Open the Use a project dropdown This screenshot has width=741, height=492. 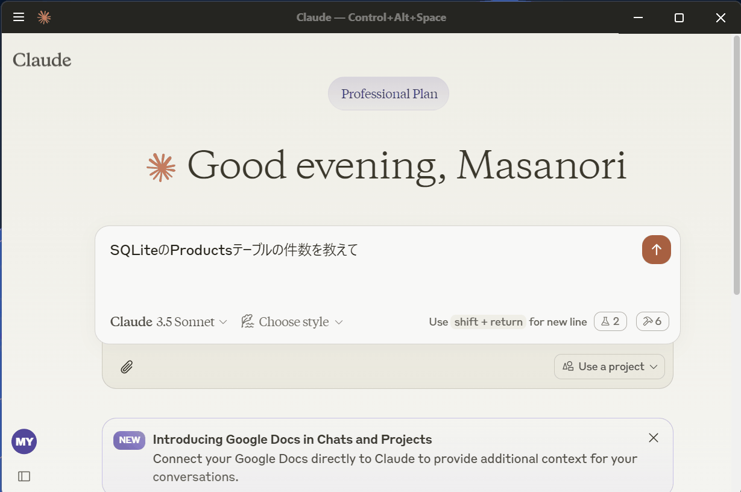[610, 367]
